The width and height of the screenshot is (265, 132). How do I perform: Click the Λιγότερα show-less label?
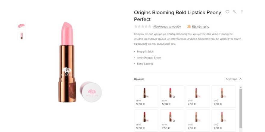pos(232,79)
